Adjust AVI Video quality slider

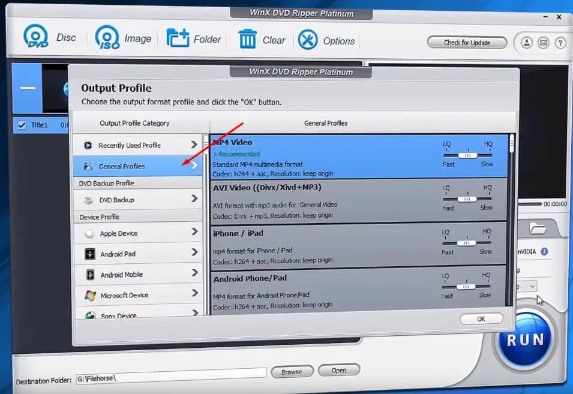click(x=467, y=199)
